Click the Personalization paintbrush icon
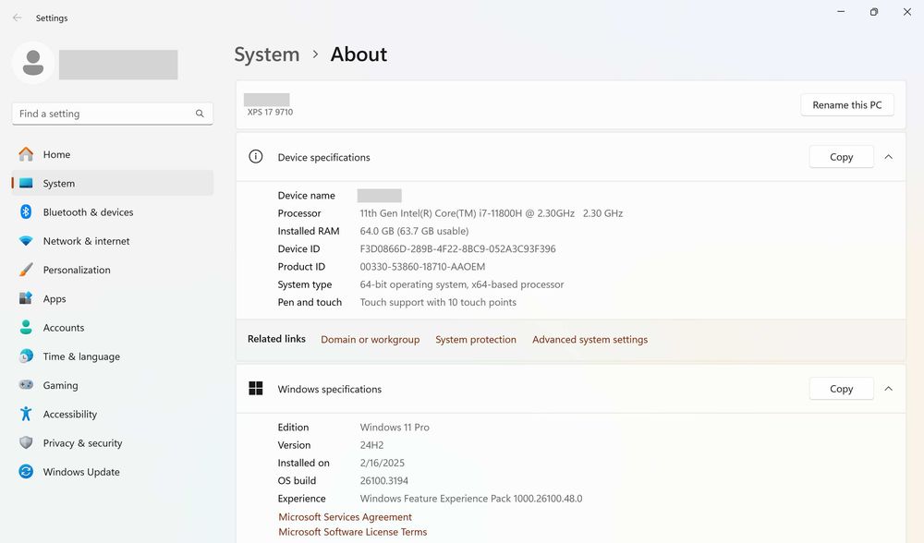Image resolution: width=924 pixels, height=543 pixels. pyautogui.click(x=26, y=270)
